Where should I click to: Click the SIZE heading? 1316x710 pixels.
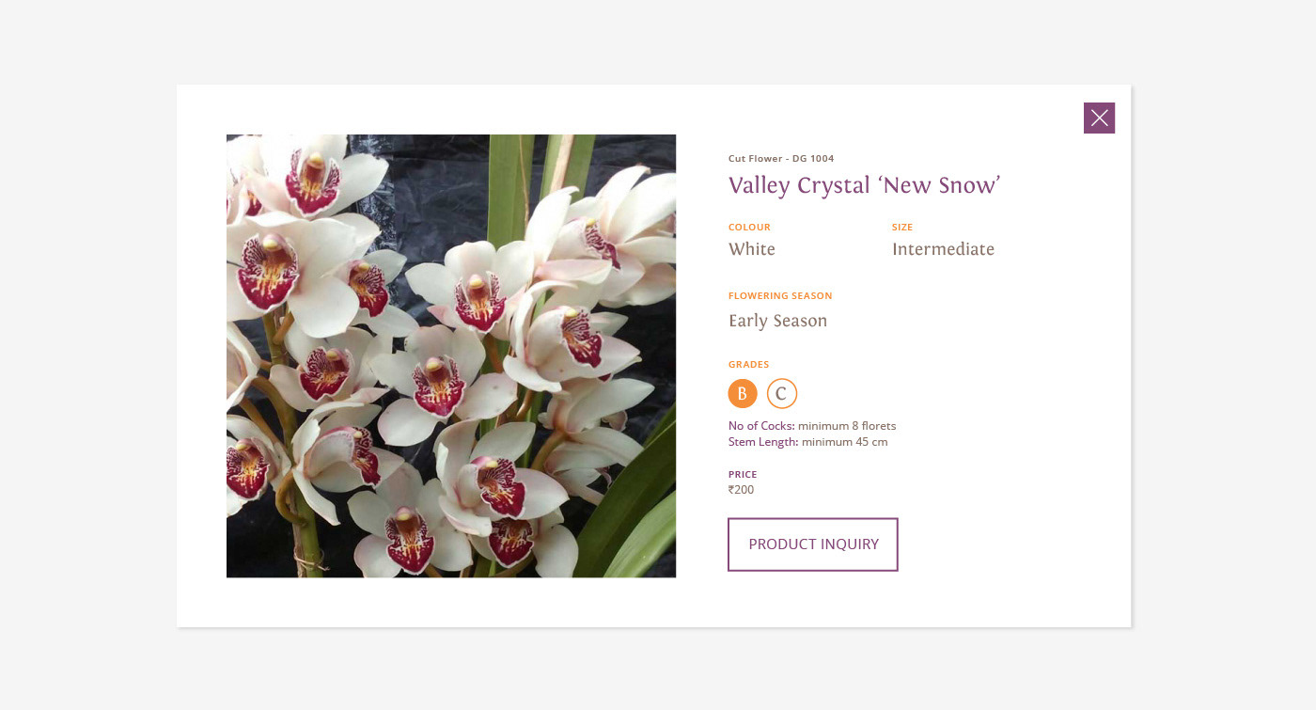[x=902, y=228]
